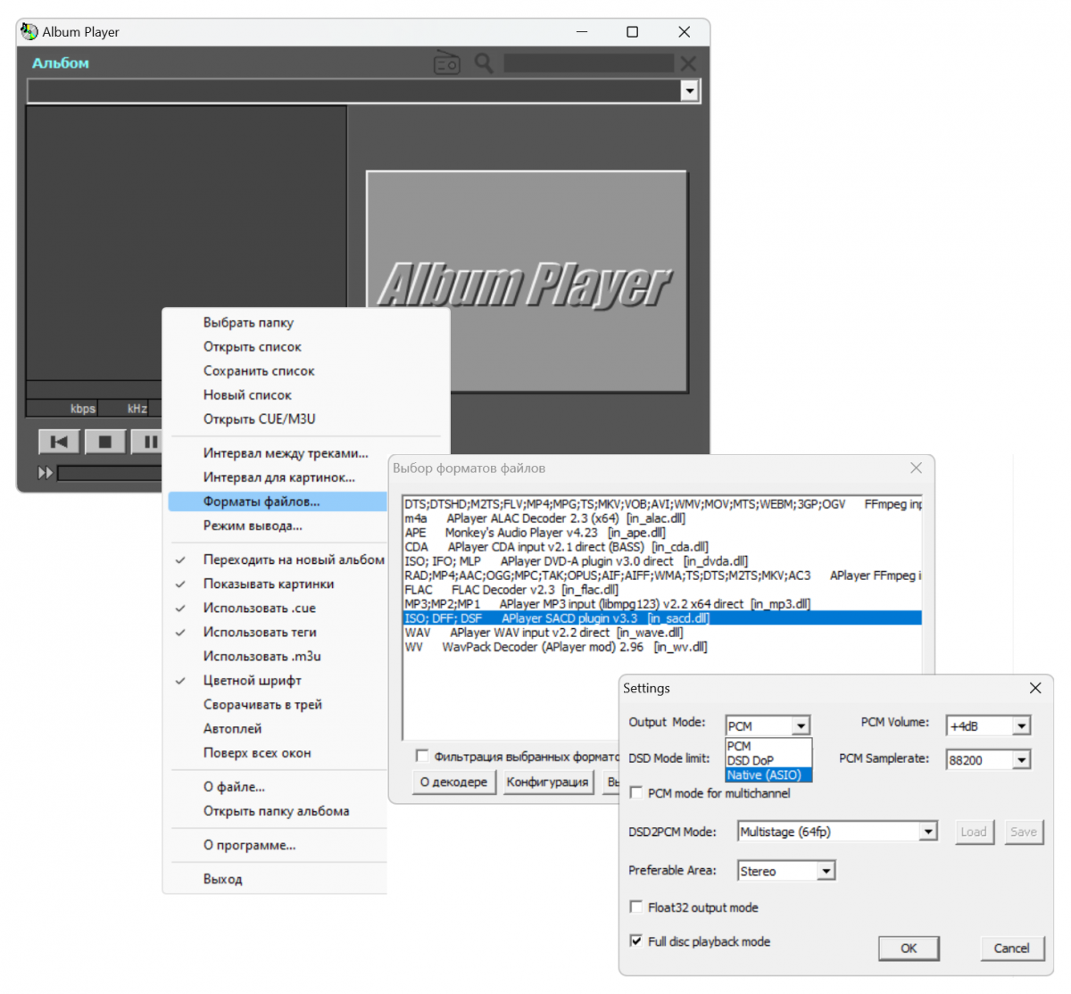This screenshot has height=994, width=1071.
Task: Skip to the previous track
Action: [60, 442]
